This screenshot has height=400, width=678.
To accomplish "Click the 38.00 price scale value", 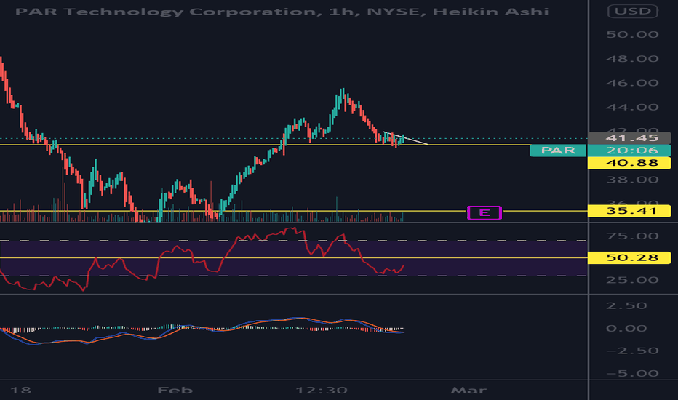I will tap(632, 180).
